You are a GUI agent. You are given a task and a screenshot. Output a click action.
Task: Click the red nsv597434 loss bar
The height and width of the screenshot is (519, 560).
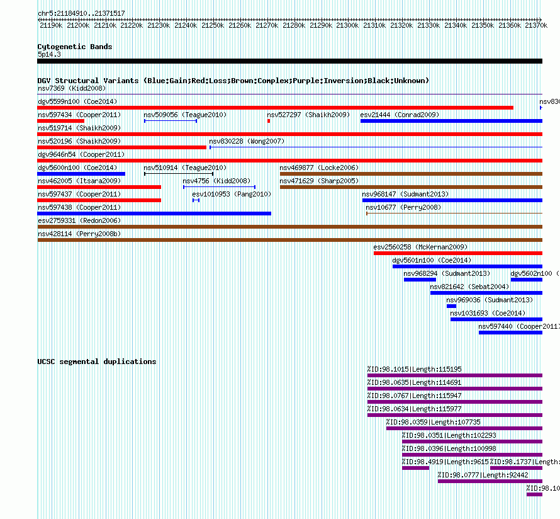pyautogui.click(x=60, y=121)
